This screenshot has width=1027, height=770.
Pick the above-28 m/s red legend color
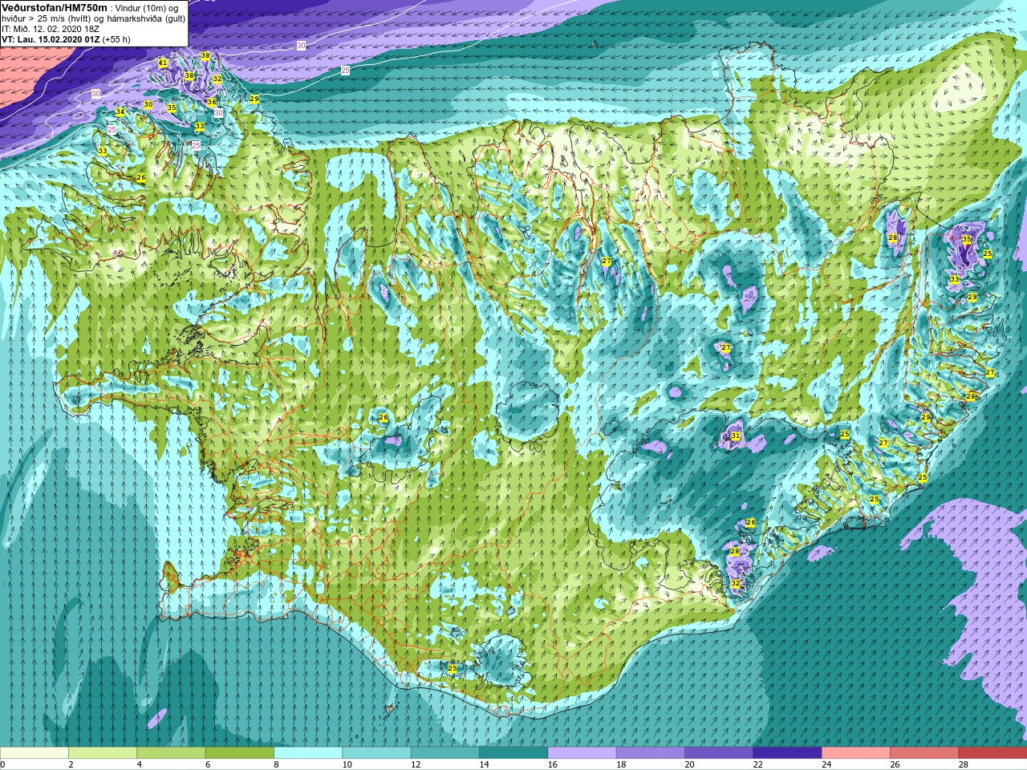(x=992, y=753)
